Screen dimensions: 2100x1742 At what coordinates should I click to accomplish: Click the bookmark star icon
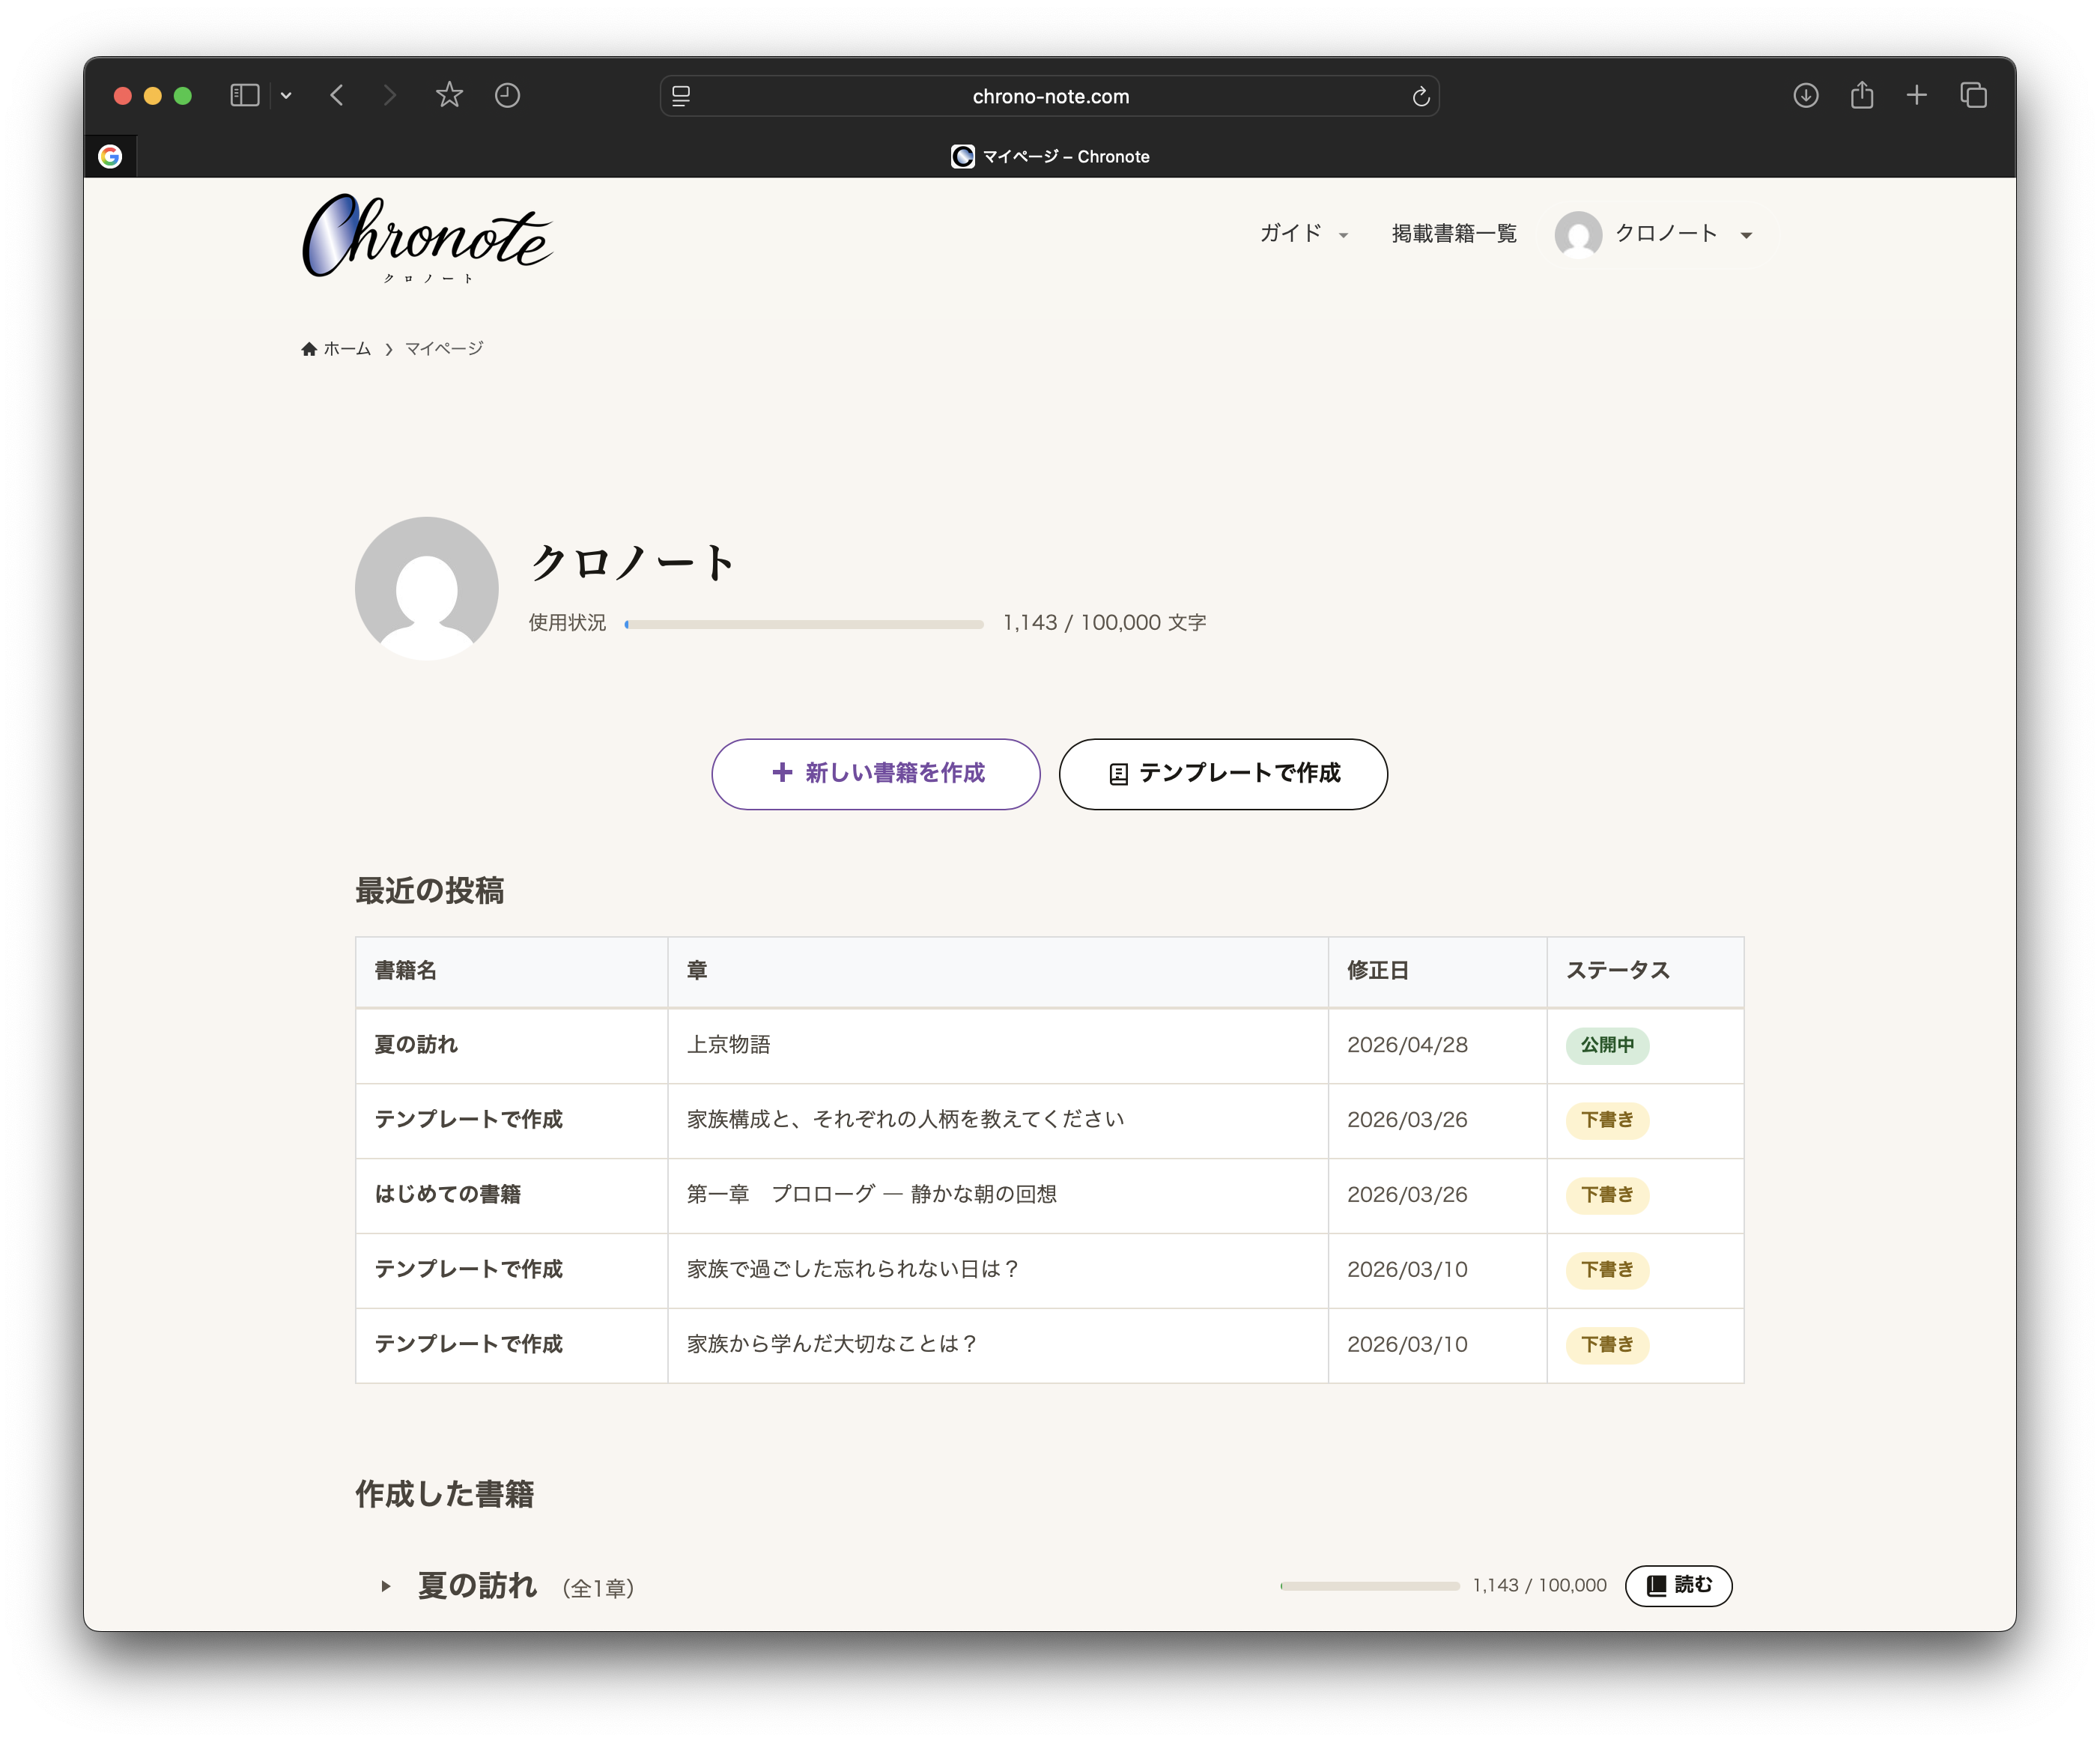pos(449,95)
